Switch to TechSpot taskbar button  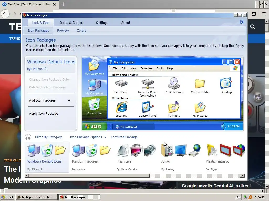[36, 197]
